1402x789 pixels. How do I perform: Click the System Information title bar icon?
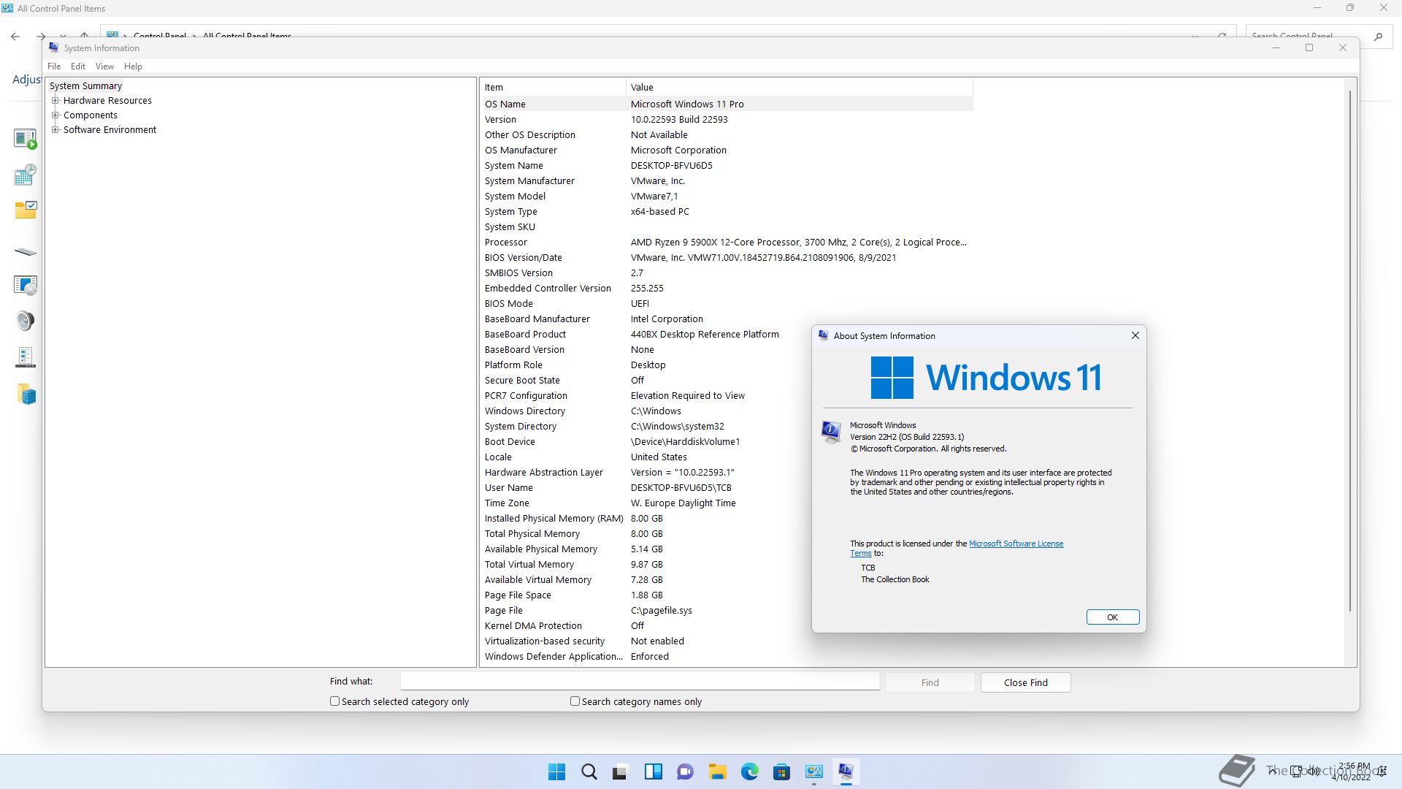coord(53,47)
